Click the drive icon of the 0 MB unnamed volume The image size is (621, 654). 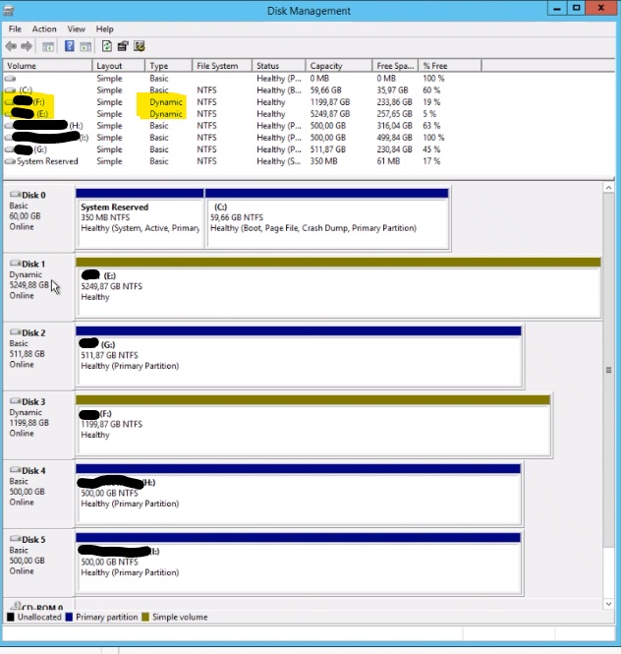[x=10, y=78]
